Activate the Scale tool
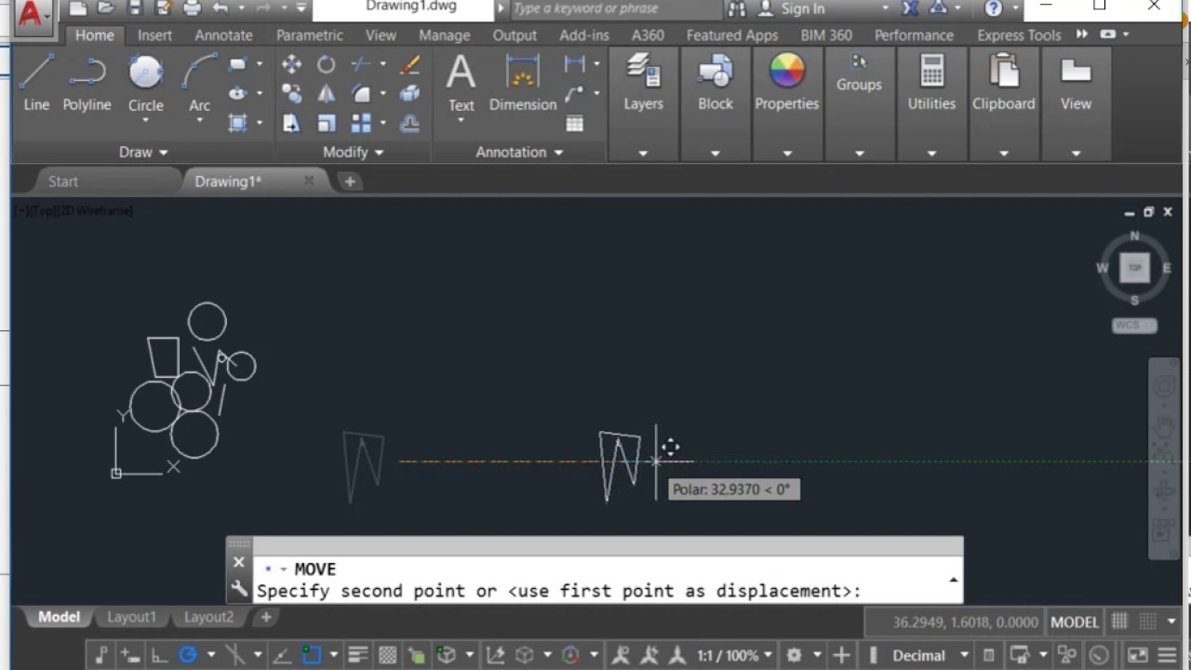The image size is (1191, 670). click(x=326, y=123)
